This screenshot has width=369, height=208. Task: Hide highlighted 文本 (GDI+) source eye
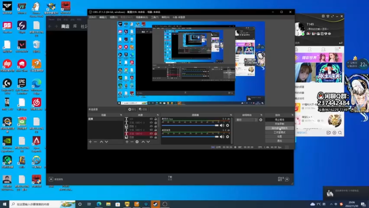tap(151, 134)
